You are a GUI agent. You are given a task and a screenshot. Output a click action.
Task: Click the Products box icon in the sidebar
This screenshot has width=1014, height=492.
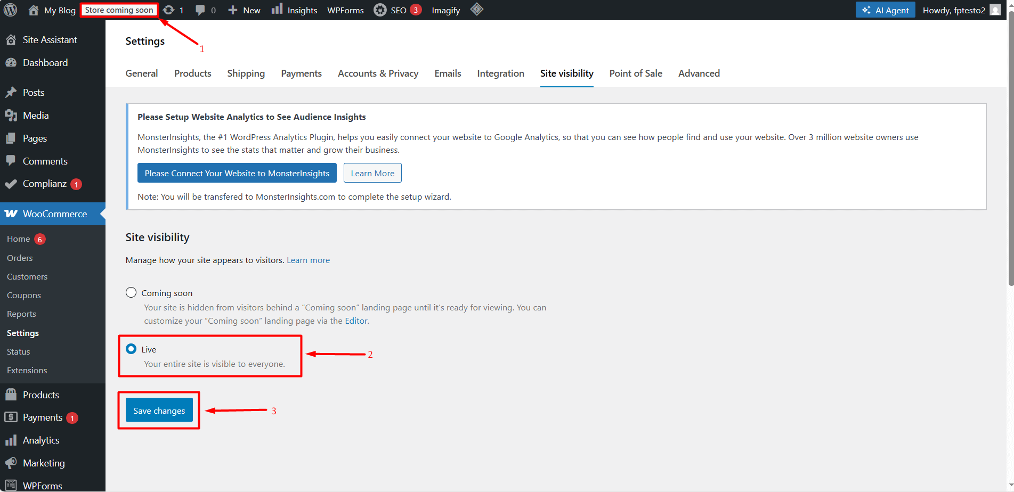pyautogui.click(x=12, y=394)
